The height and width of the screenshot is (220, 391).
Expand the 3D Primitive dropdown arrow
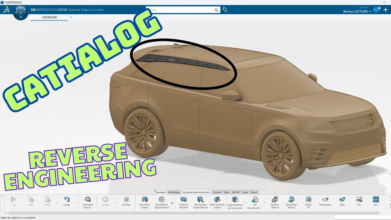coord(265,203)
